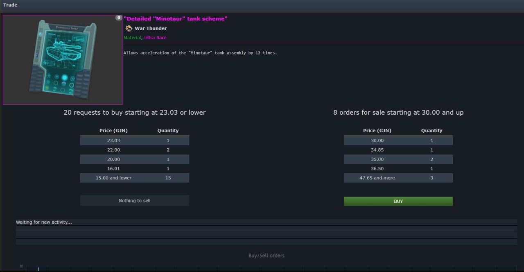524x272 pixels.
Task: Select buy request price 16.01
Action: click(x=113, y=169)
